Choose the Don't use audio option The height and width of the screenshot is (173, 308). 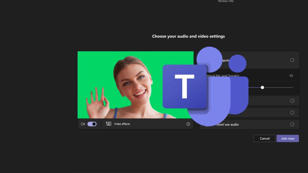pyautogui.click(x=292, y=124)
